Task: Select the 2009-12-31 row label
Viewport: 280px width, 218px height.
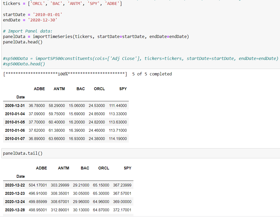Action: point(15,106)
